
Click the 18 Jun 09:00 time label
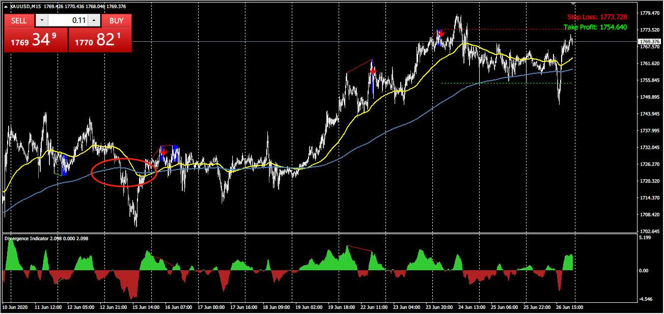click(278, 308)
